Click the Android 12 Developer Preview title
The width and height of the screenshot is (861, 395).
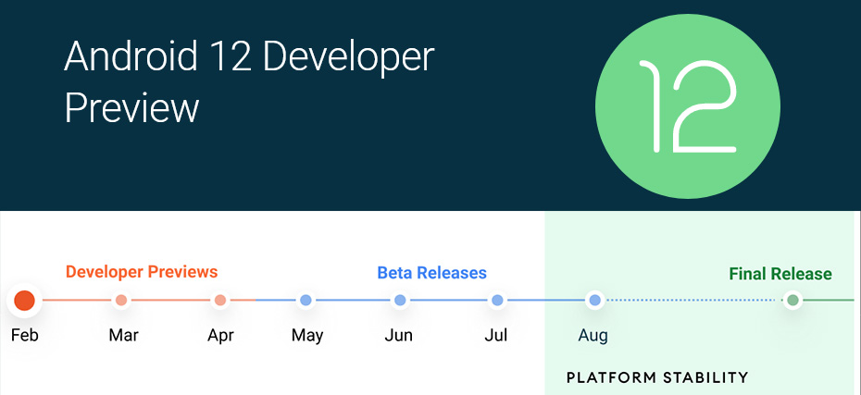[x=249, y=82]
